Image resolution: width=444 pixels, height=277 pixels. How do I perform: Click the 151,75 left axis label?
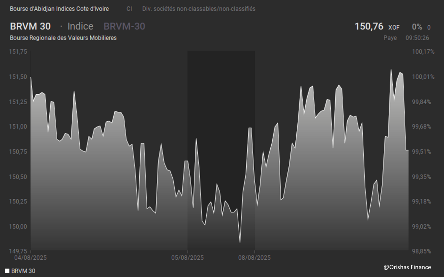(19, 52)
